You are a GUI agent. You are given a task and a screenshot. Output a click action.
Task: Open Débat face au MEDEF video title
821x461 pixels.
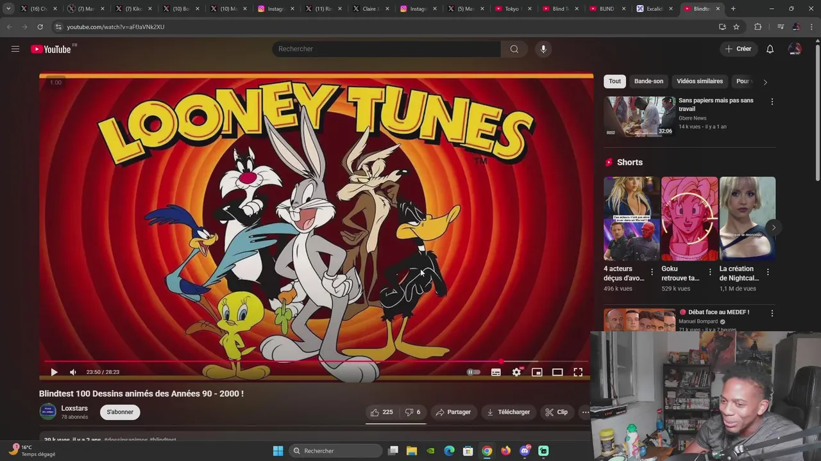(718, 312)
